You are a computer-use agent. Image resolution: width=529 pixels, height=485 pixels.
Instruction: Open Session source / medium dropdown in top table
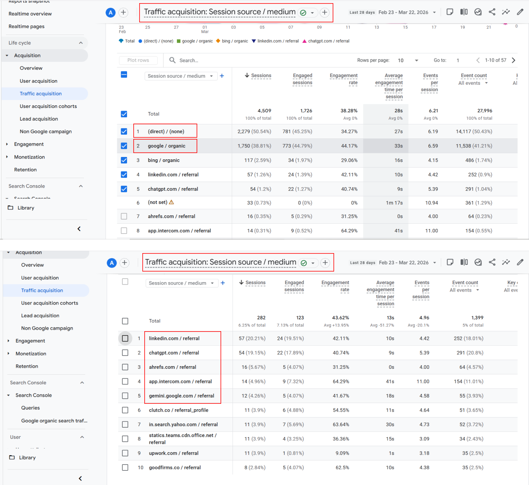click(181, 76)
